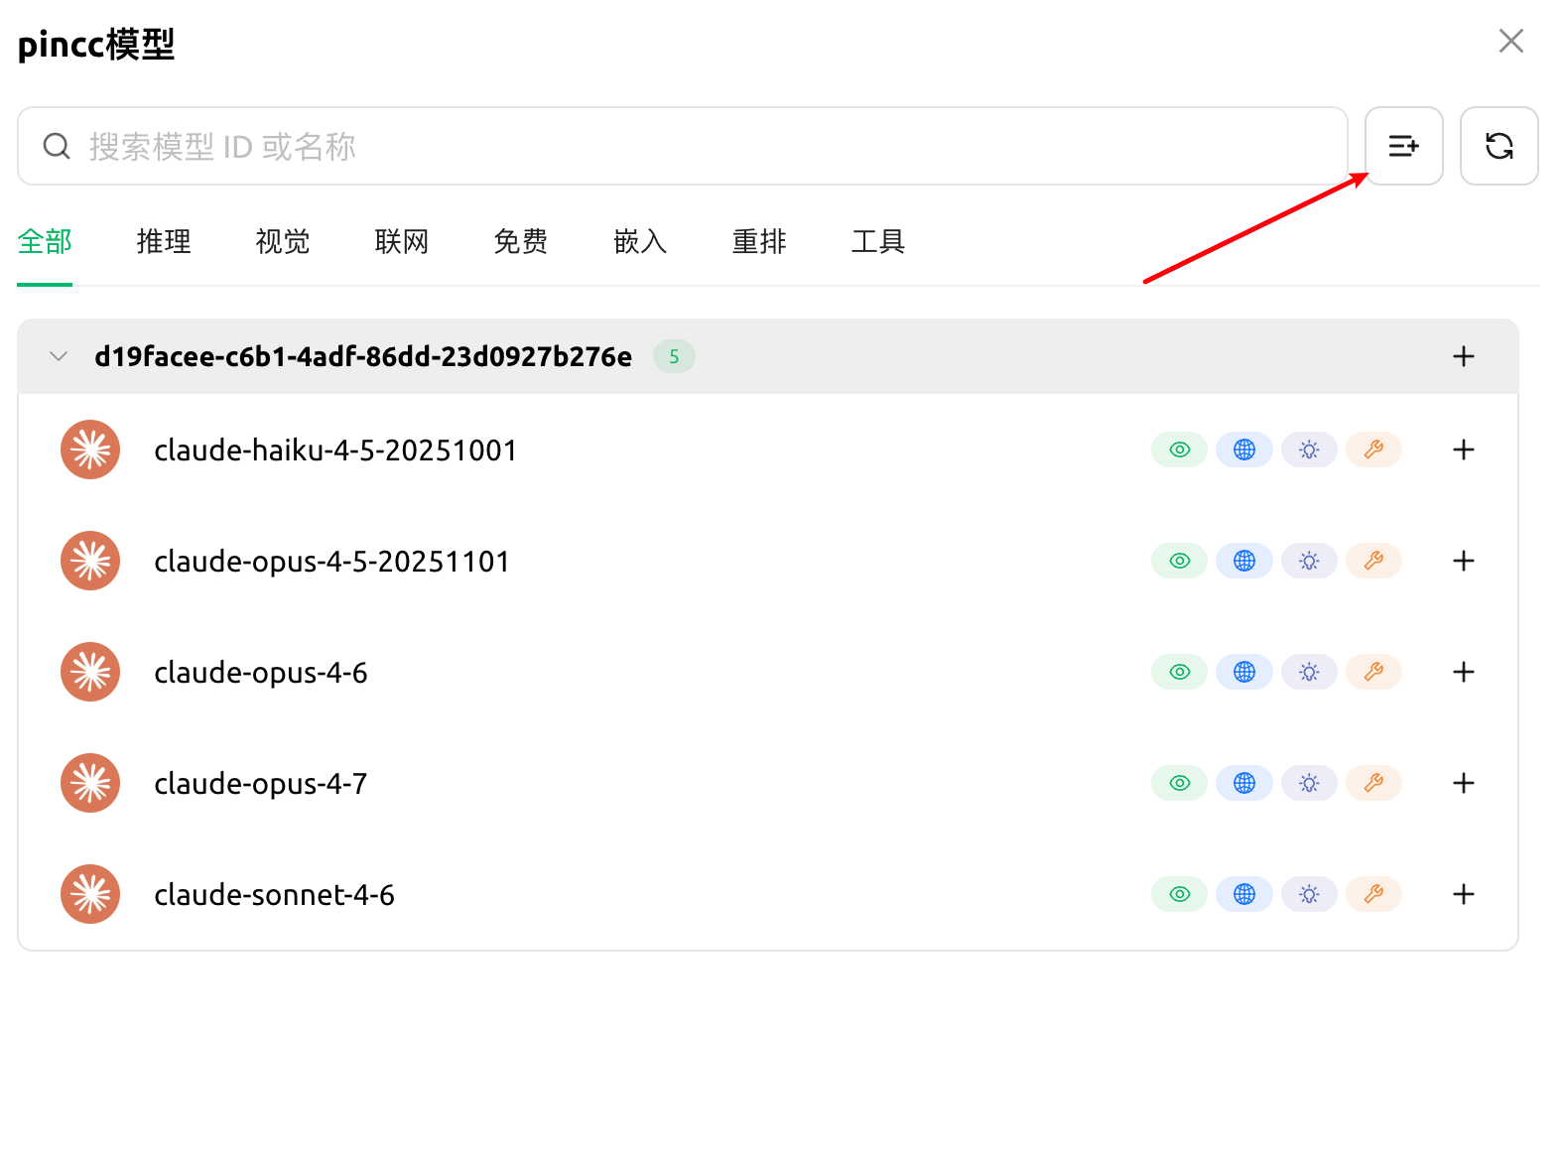Screen dimensions: 1564x1157
Task: Click the vision eye tag for claude-opus-4-5-20251101
Action: 1179,561
